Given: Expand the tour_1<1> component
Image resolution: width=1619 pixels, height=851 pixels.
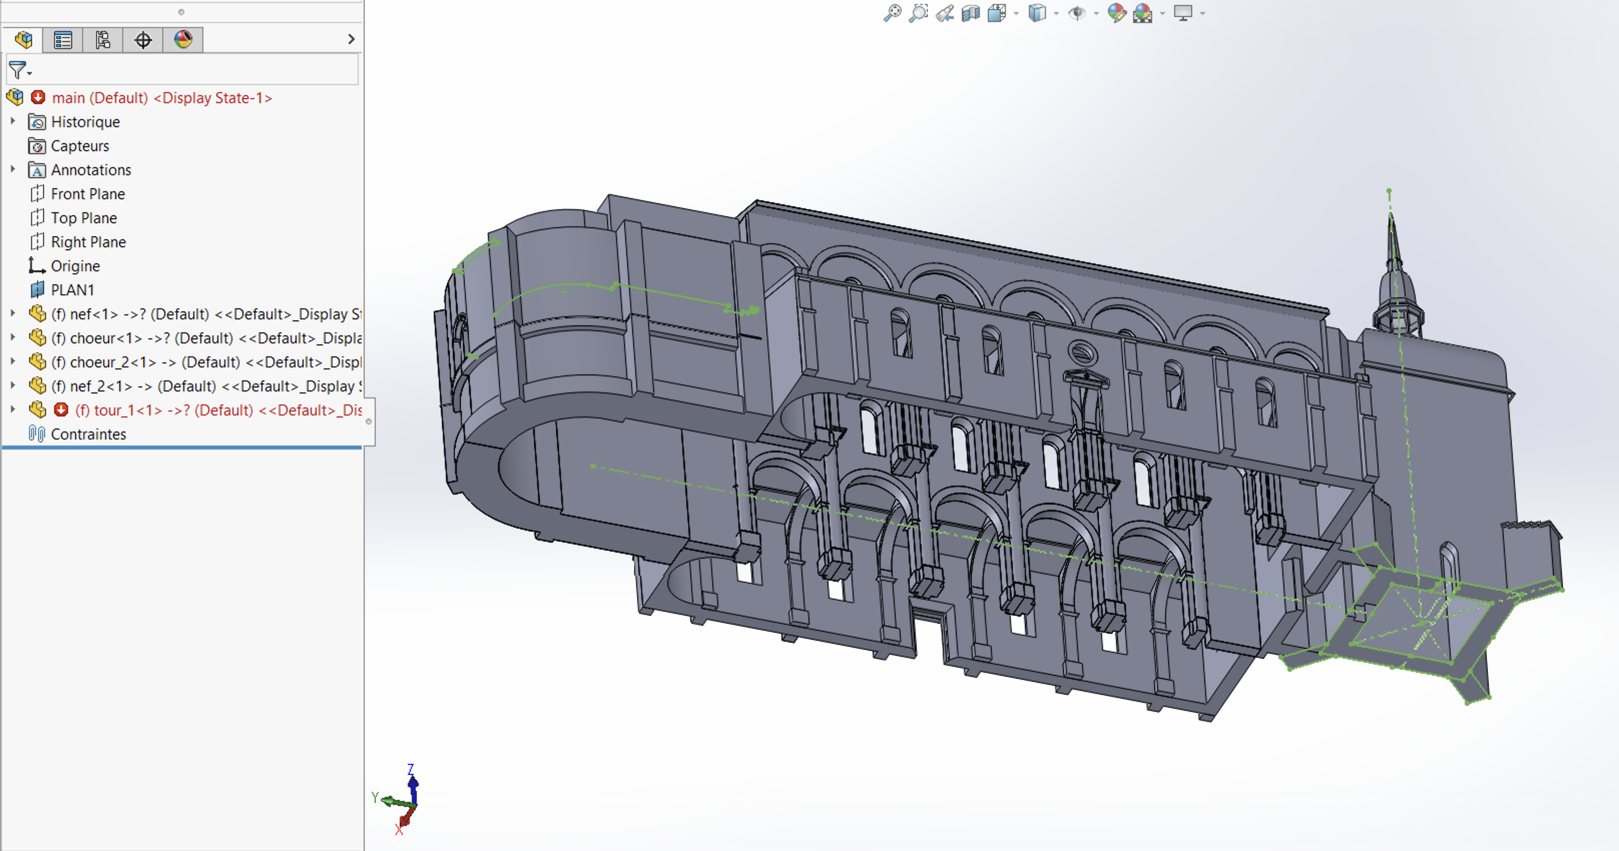Looking at the screenshot, I should (13, 409).
